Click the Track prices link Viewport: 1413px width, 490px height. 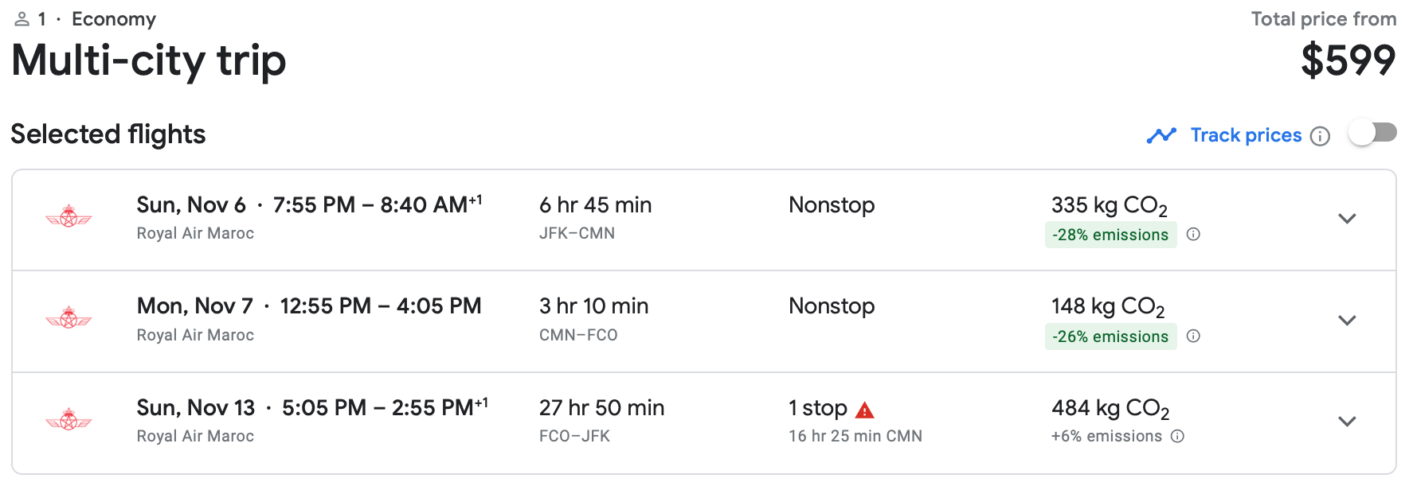click(x=1246, y=135)
